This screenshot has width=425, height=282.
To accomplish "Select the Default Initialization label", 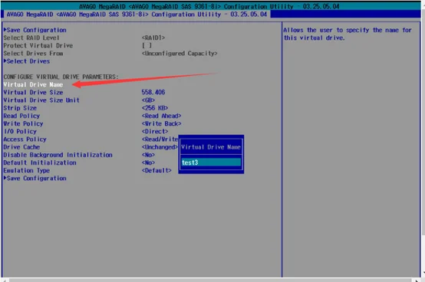I will 40,162.
